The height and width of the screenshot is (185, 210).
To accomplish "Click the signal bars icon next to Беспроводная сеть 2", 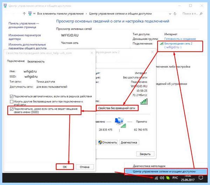I will tap(162, 43).
